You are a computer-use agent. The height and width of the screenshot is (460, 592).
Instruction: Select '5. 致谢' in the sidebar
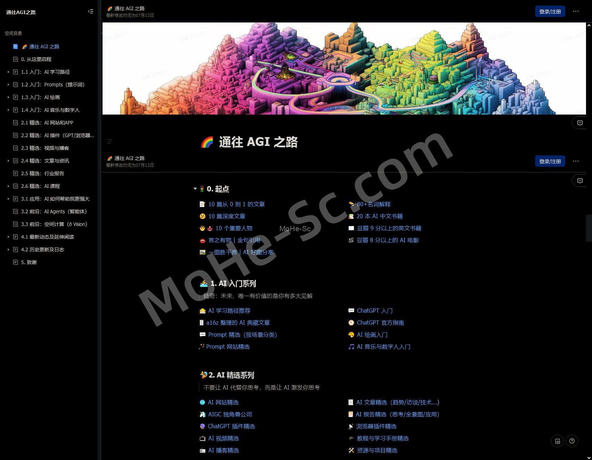click(x=29, y=262)
